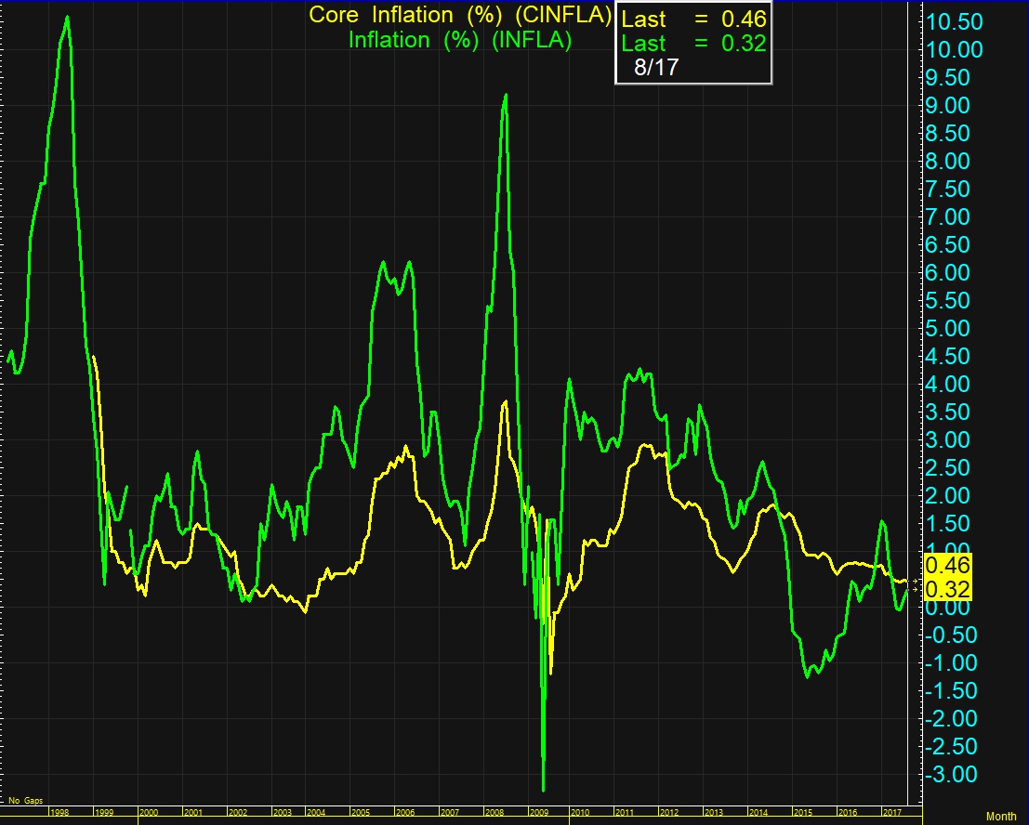
Task: Click the 2013 tick on time axis
Action: (713, 812)
